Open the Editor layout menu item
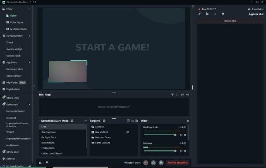 17,22
